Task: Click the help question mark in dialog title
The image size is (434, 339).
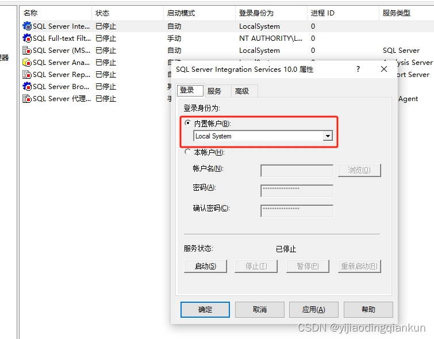Action: pyautogui.click(x=358, y=69)
